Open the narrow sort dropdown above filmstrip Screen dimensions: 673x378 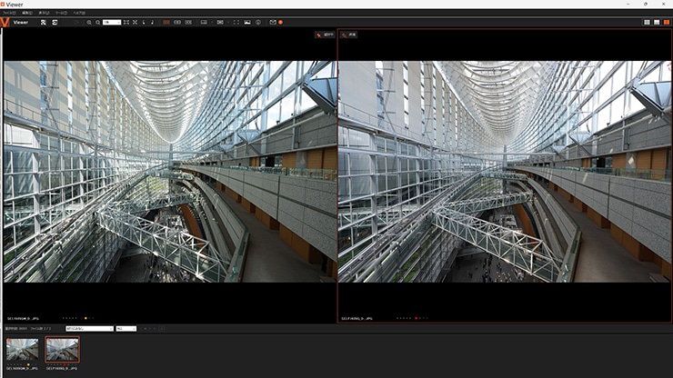click(126, 329)
